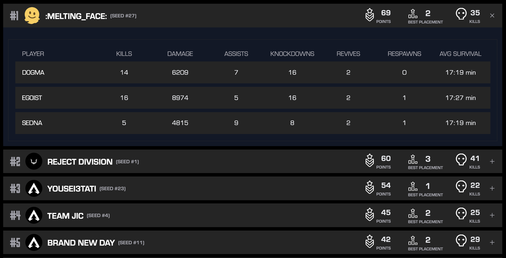The height and width of the screenshot is (258, 506).
Task: Click the KNOCKDOWNS column header
Action: pyautogui.click(x=292, y=54)
